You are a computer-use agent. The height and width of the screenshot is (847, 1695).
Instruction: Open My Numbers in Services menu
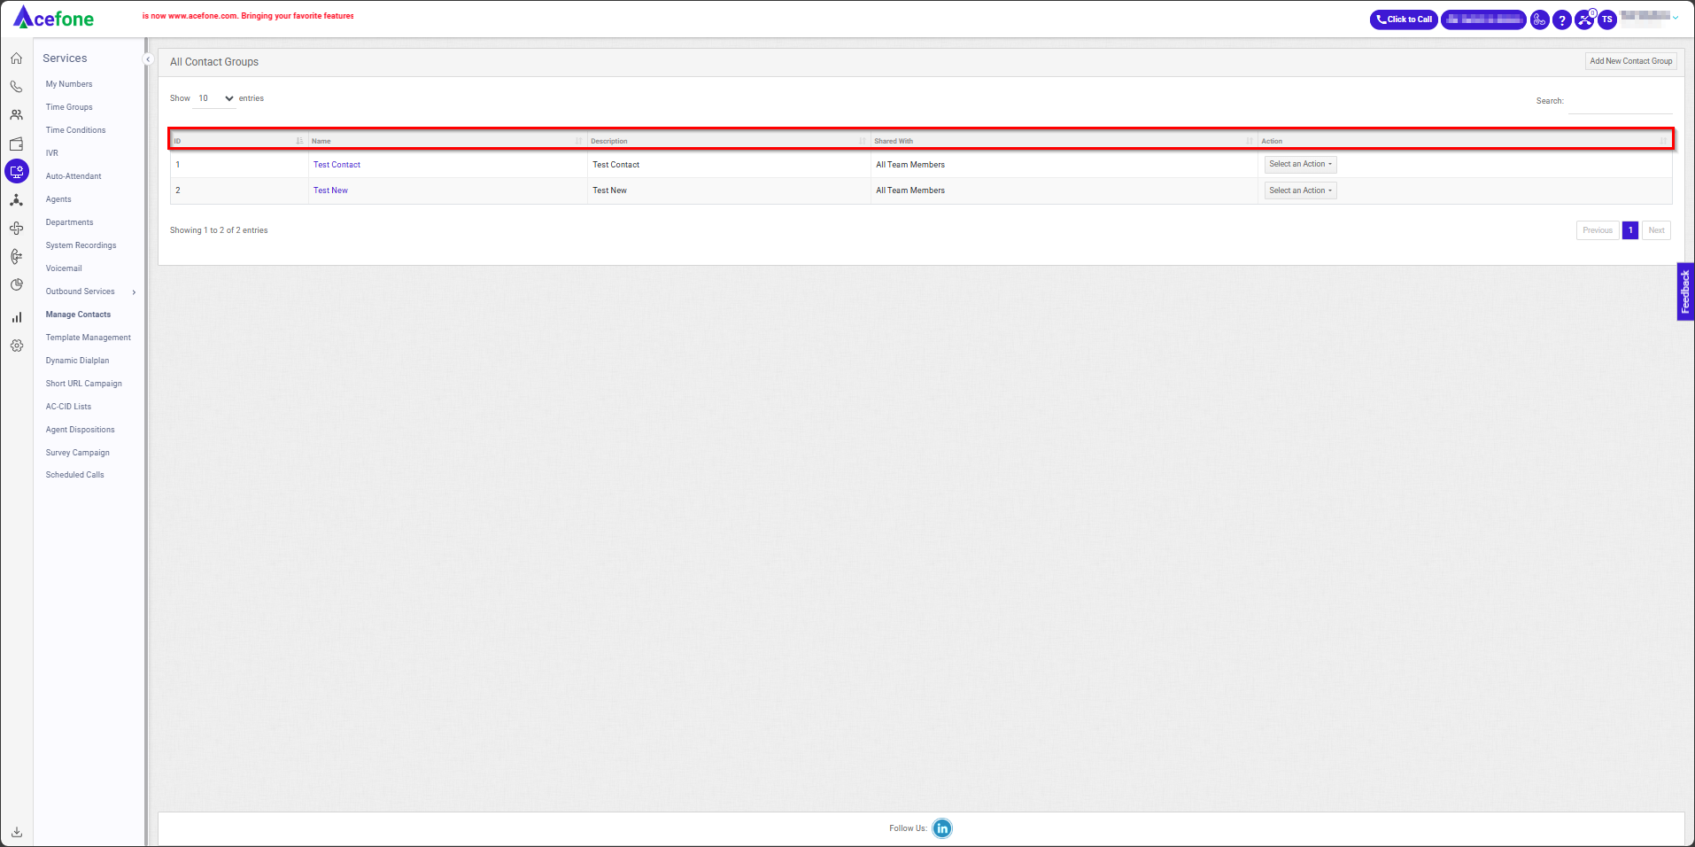[69, 84]
